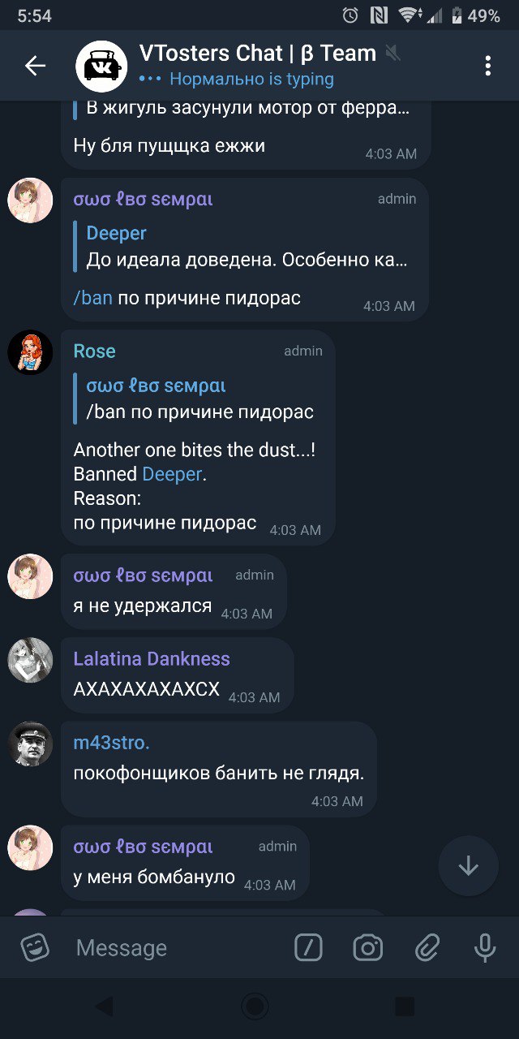Image resolution: width=519 pixels, height=1039 pixels.
Task: Open VTosters Chat | β Team title
Action: [258, 54]
